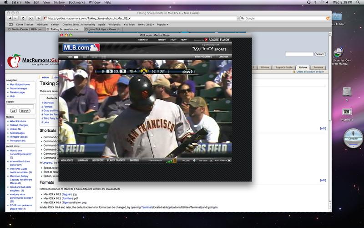Go back using Safari's back arrow
364x228 pixels.
coord(10,18)
